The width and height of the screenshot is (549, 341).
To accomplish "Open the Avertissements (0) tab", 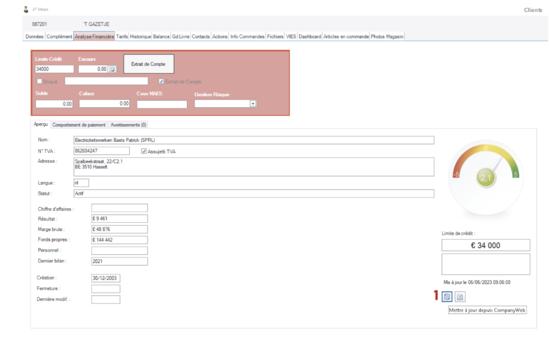I will pyautogui.click(x=128, y=125).
